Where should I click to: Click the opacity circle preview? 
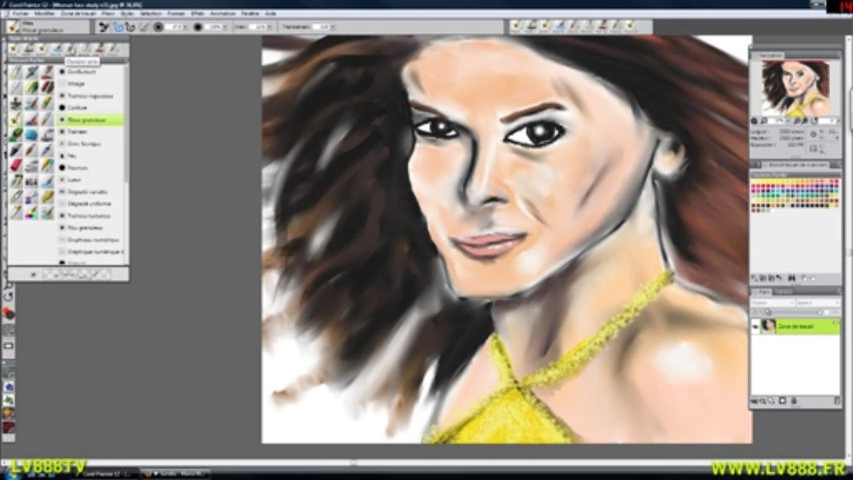point(198,27)
